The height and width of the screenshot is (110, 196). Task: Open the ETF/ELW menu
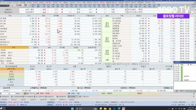(x=16, y=2)
